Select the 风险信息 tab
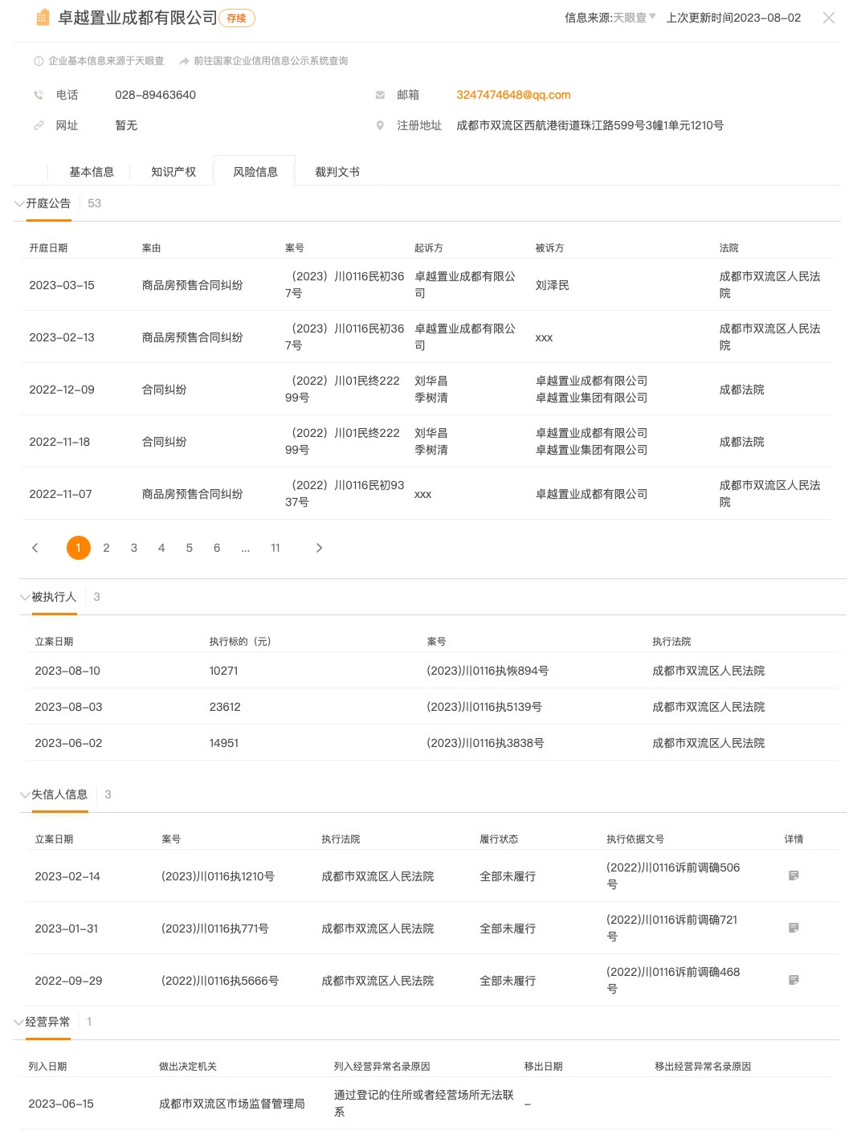 coord(255,172)
